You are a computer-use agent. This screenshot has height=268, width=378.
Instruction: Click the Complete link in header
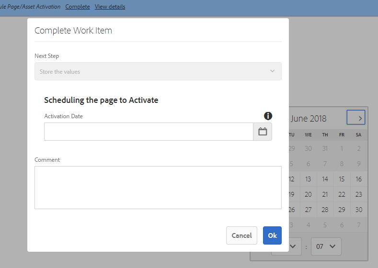78,7
